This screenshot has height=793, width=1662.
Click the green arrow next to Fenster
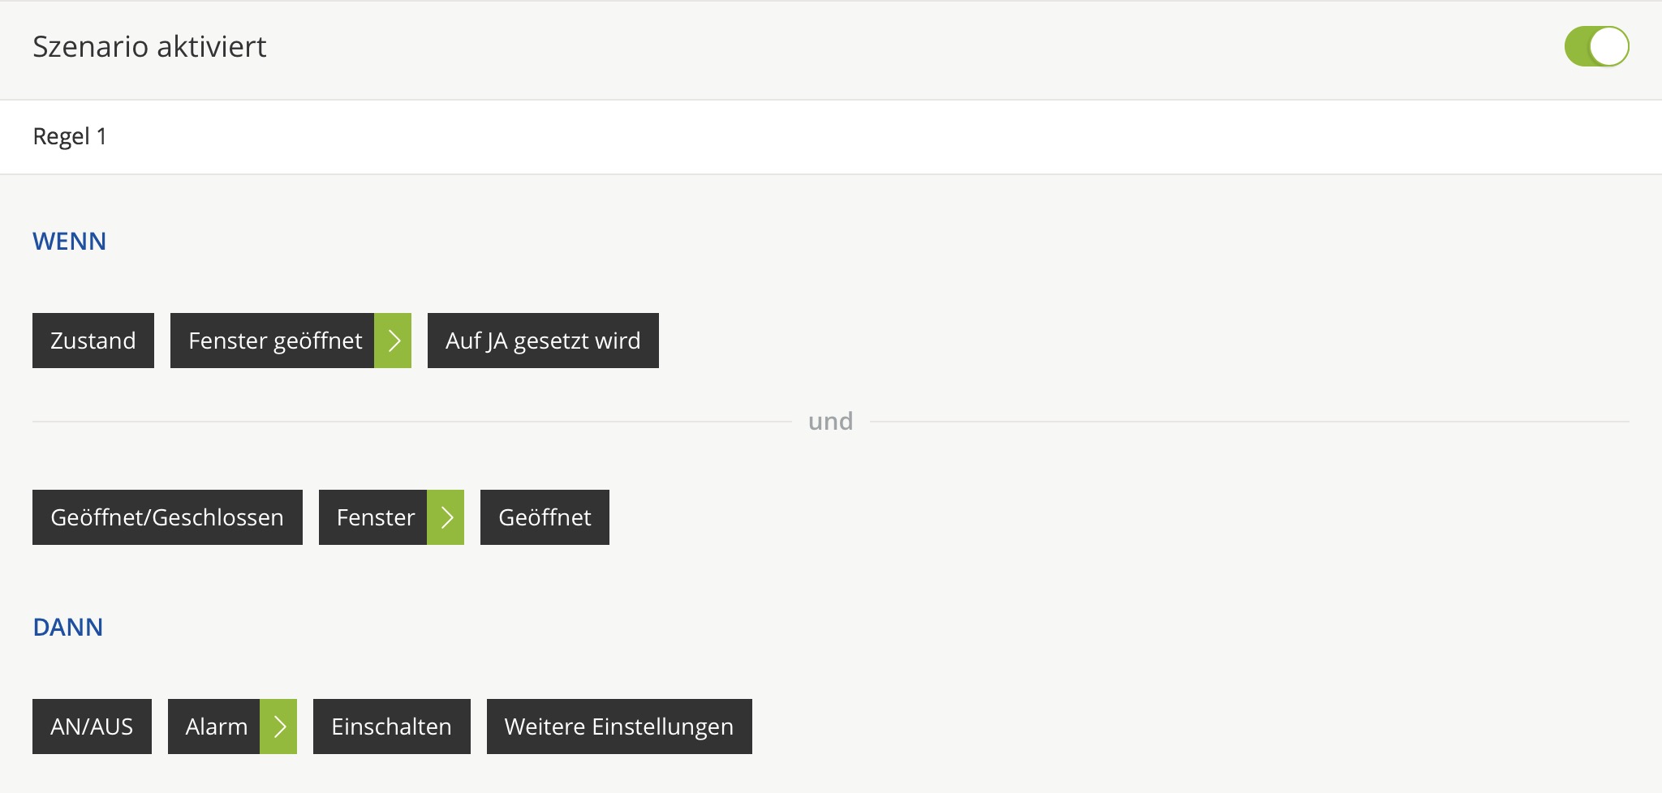[x=446, y=517]
